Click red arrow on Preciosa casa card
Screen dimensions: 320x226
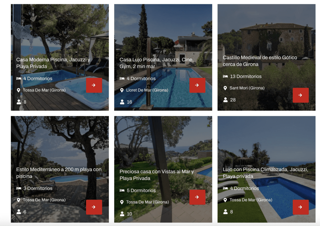(x=197, y=197)
